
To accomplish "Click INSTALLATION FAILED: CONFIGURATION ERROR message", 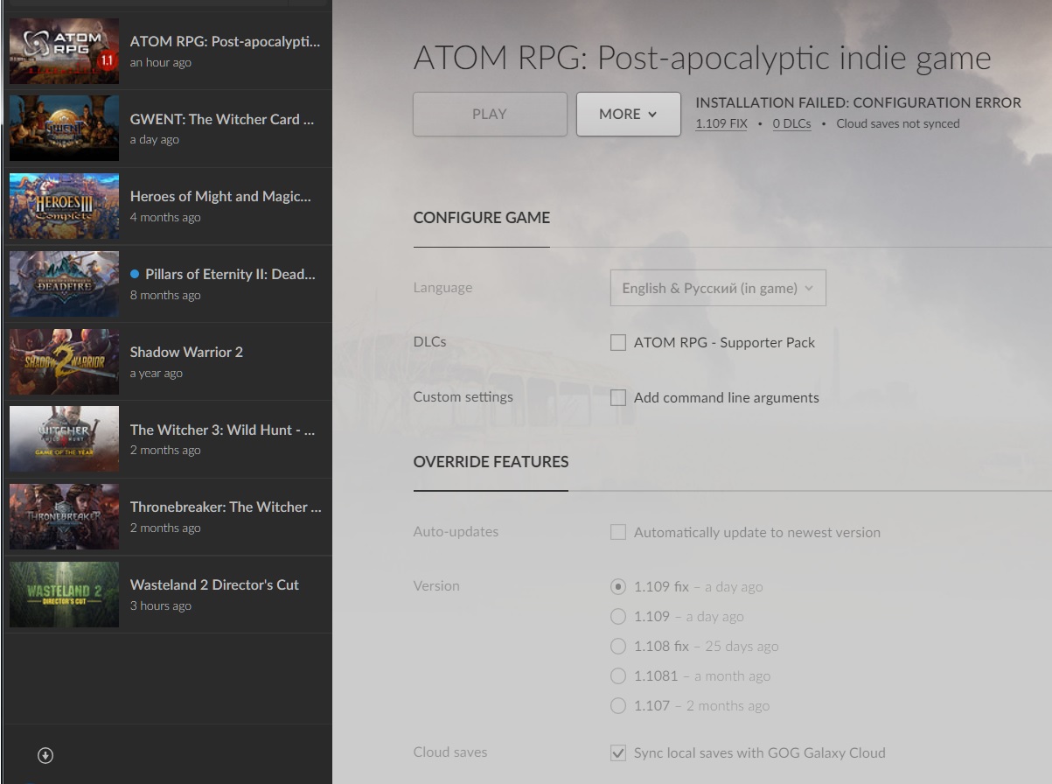I will [x=858, y=102].
